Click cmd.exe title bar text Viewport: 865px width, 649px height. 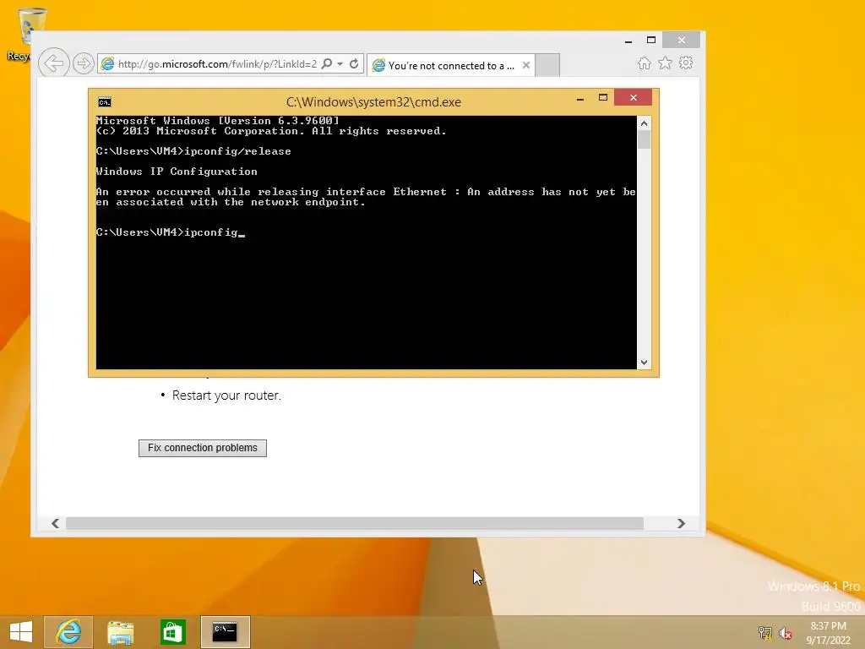(373, 102)
